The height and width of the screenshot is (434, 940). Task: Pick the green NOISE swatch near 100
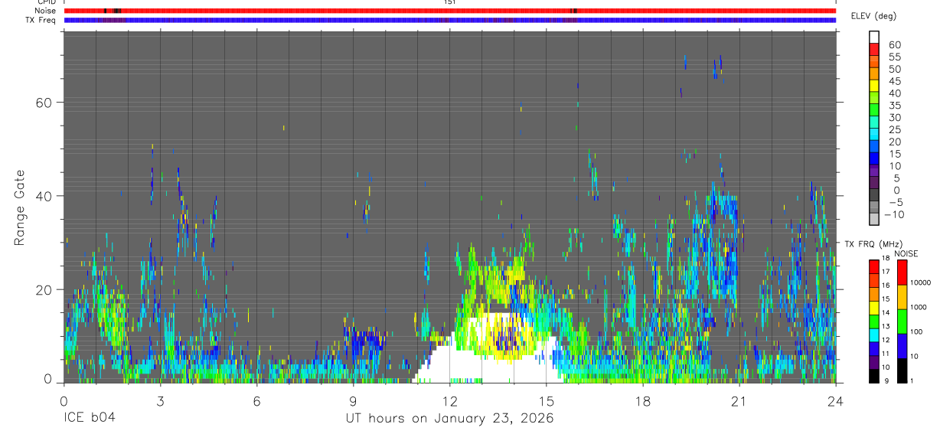[x=902, y=321]
